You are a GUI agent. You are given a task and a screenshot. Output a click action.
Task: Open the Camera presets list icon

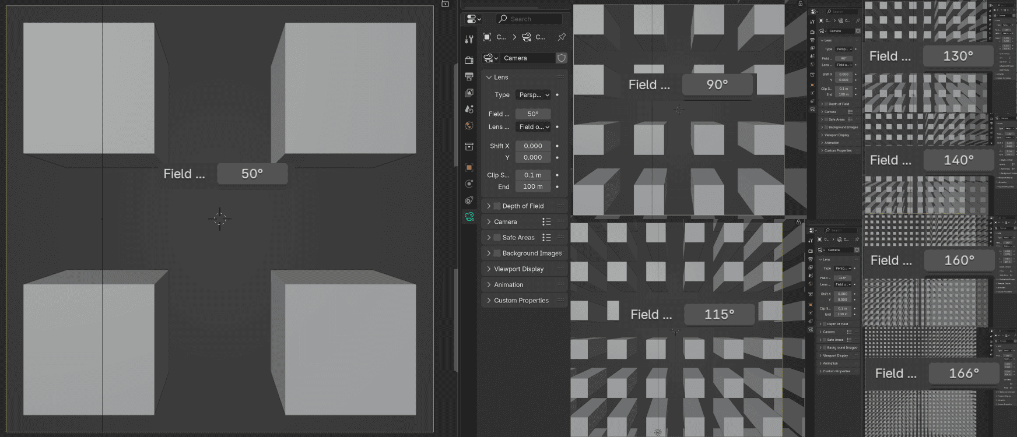pos(546,222)
